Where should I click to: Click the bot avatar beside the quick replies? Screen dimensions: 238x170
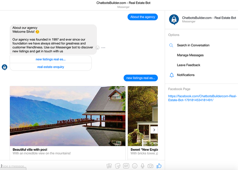point(4,67)
